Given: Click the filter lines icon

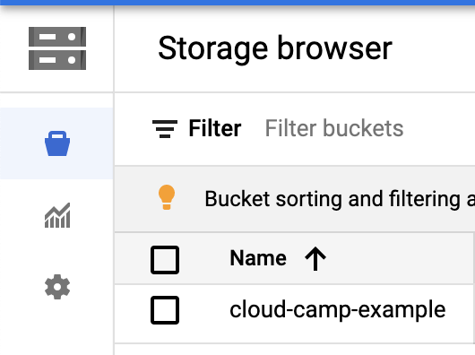Looking at the screenshot, I should [165, 129].
